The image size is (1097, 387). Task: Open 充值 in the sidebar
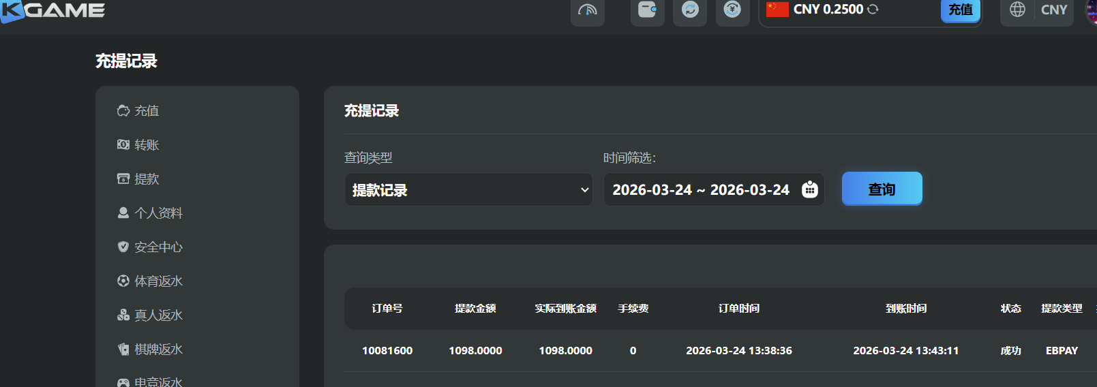tap(146, 110)
